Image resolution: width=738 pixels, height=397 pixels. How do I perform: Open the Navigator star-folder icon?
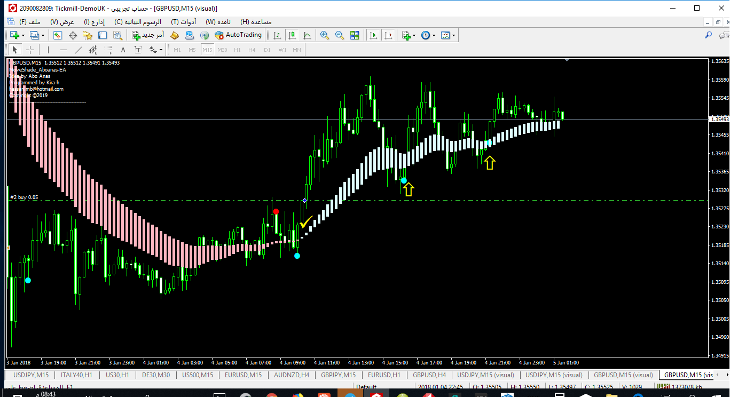tap(88, 35)
